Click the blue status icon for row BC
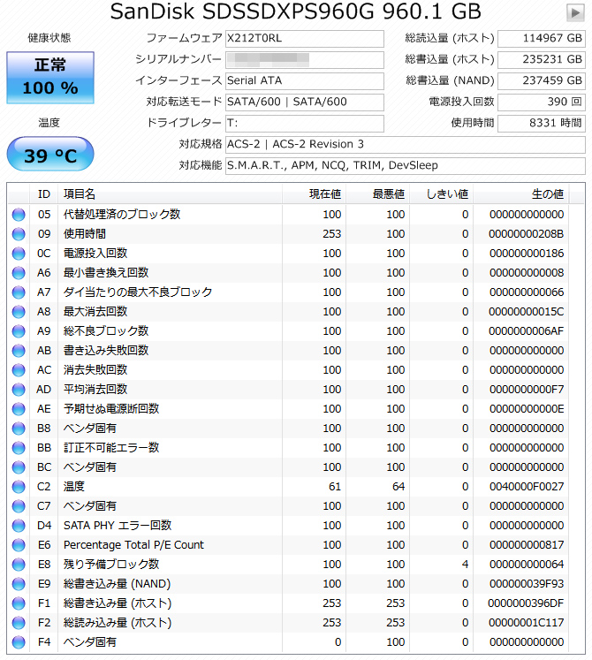 tap(19, 467)
